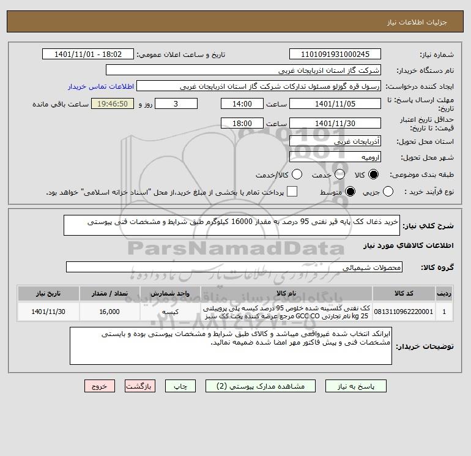Open the اطلاعات تماس خریدار link

pos(101,86)
